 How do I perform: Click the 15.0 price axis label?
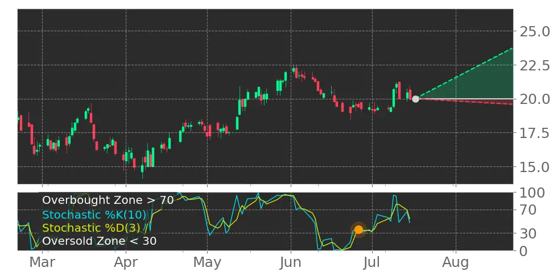[534, 167]
